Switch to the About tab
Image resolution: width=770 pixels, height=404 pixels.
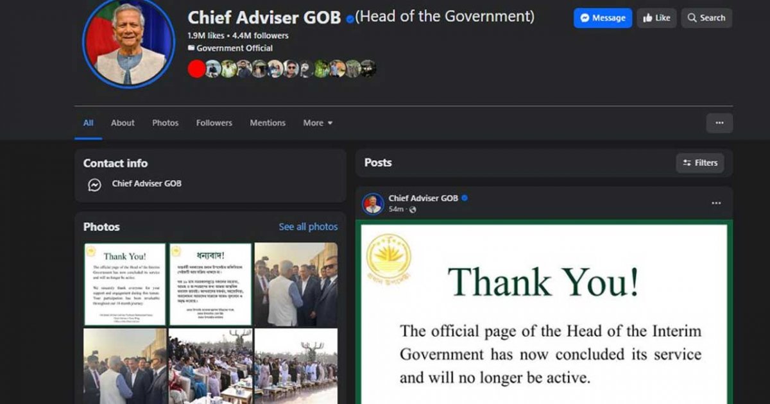(x=123, y=122)
